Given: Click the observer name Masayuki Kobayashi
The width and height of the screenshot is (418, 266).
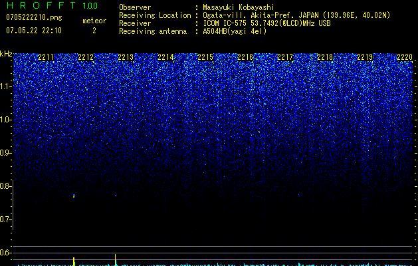Looking at the screenshot, I should click(239, 7).
